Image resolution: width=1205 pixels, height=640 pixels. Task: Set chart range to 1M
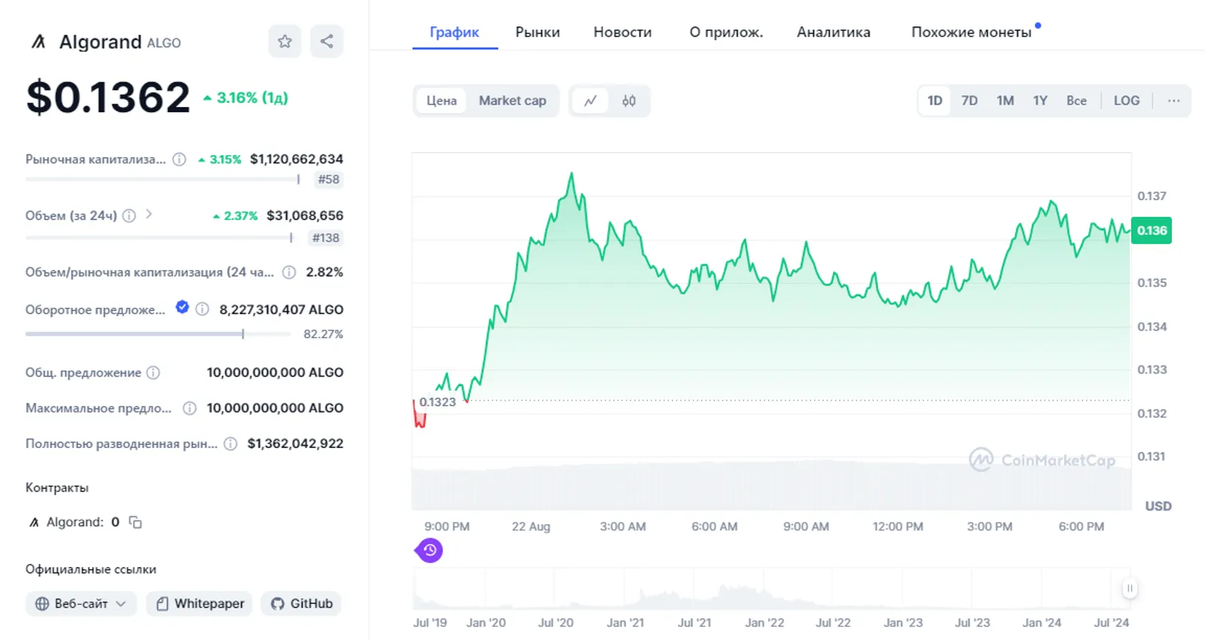click(x=1005, y=101)
